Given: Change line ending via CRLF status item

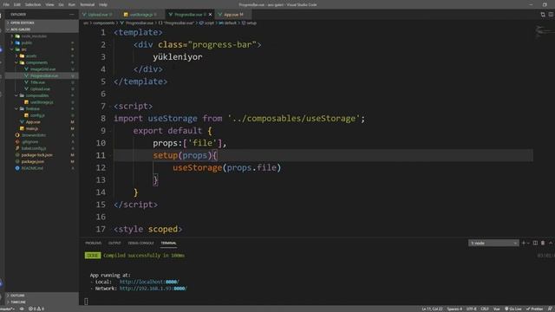Looking at the screenshot, I should [x=485, y=309].
